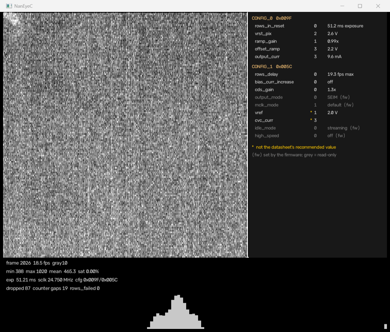Select the ramp_gain parameter label

pyautogui.click(x=266, y=41)
